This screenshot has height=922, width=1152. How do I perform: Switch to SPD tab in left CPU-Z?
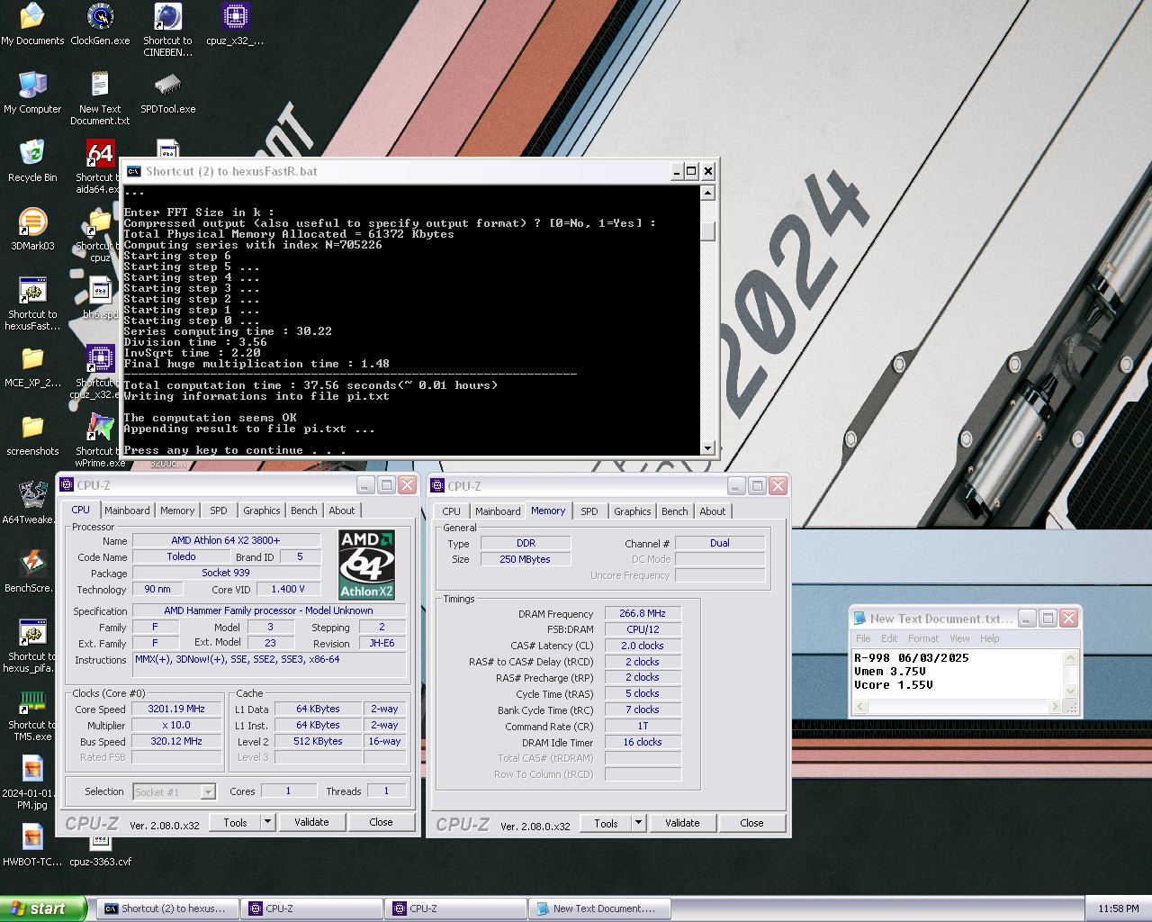click(219, 511)
